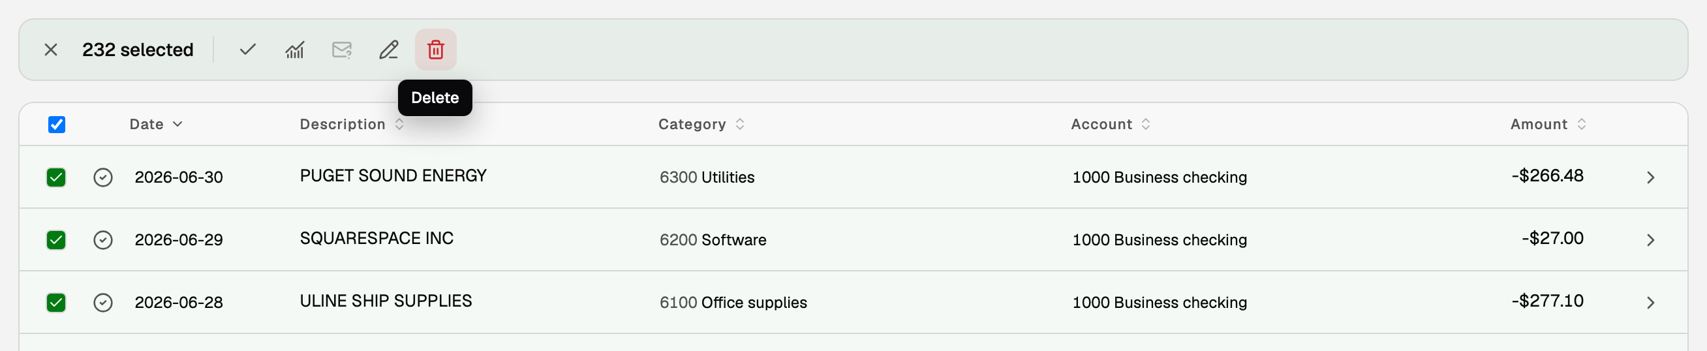The height and width of the screenshot is (351, 1707).
Task: Click the 6100 Office supplies category
Action: click(x=733, y=303)
